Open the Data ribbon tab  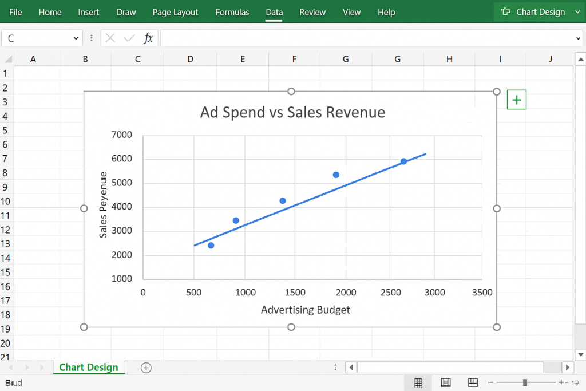274,12
